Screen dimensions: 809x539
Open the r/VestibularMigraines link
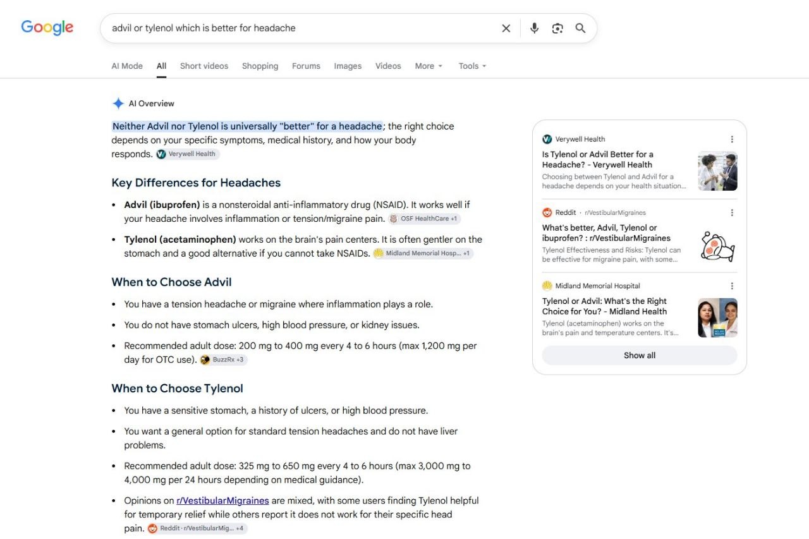(222, 500)
